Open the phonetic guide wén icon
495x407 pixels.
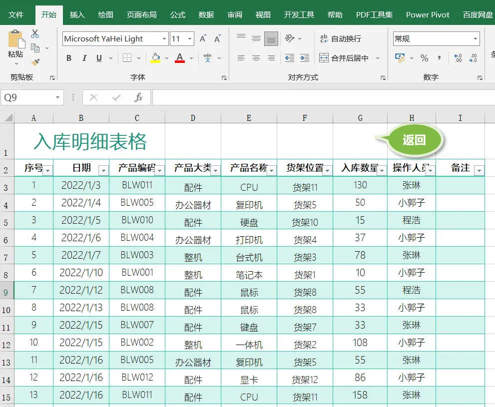click(x=207, y=58)
